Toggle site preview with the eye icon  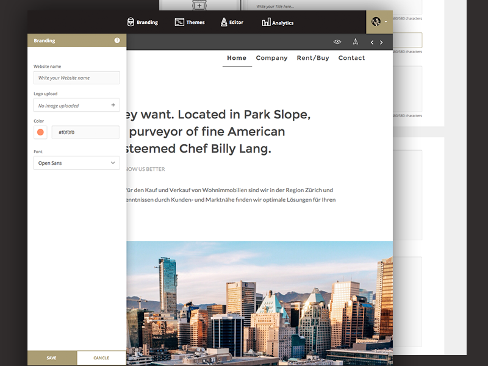pos(337,41)
